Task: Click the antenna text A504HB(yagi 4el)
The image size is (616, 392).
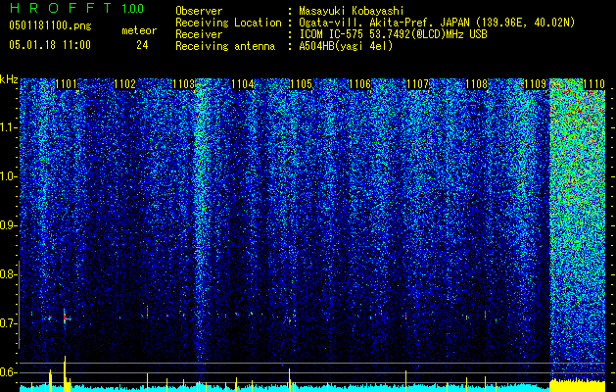Action: [x=346, y=46]
